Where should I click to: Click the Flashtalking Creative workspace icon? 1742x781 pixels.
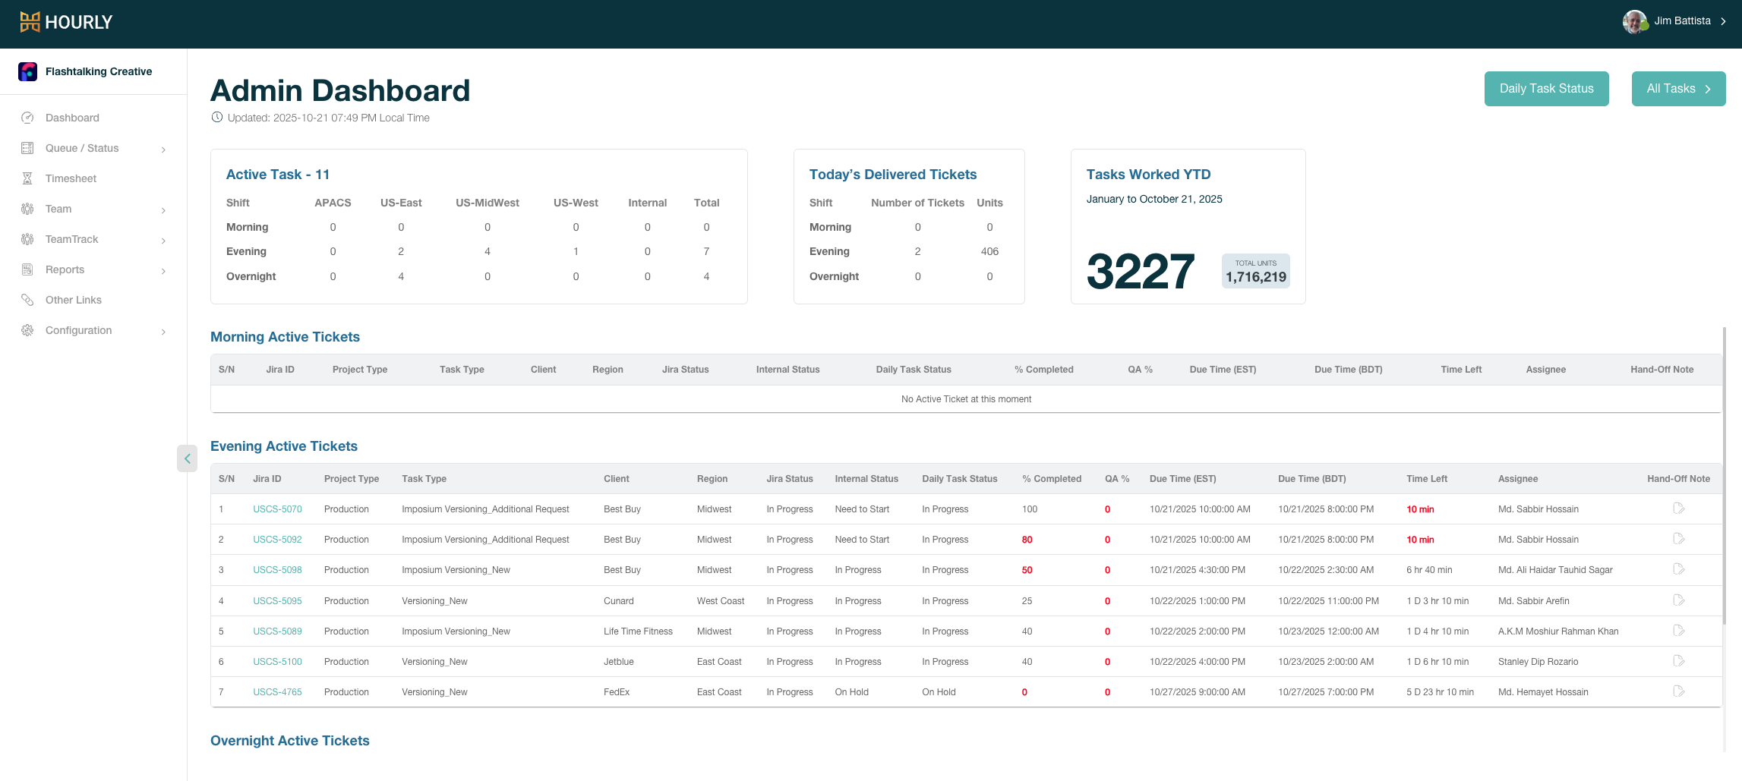coord(28,71)
